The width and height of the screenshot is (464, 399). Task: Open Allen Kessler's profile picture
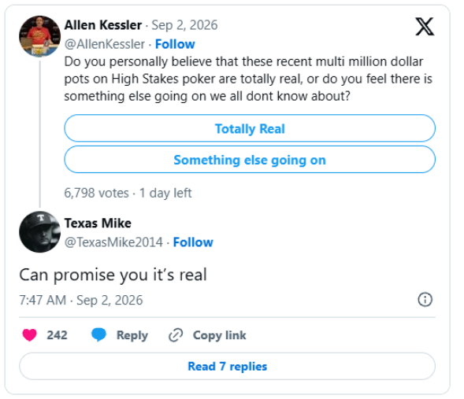coord(39,36)
